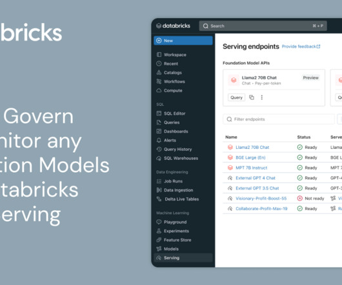Open Provide feedback link
The image size is (342, 285).
tap(301, 46)
